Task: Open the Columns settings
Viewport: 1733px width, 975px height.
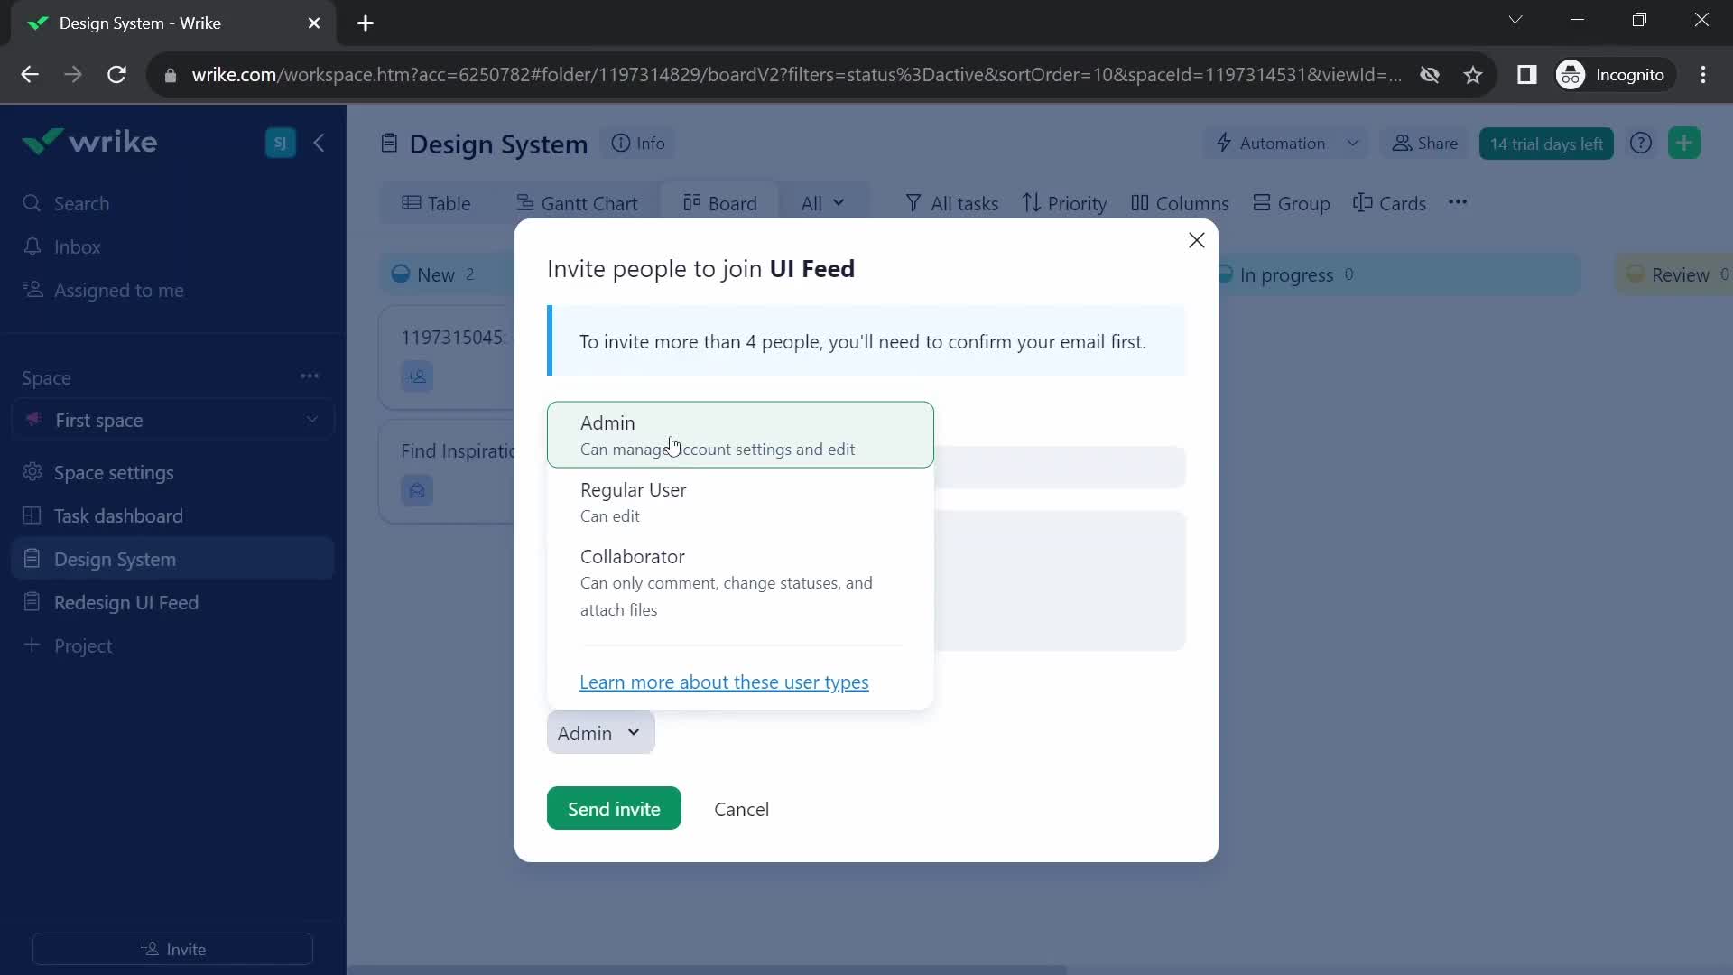Action: [1180, 204]
